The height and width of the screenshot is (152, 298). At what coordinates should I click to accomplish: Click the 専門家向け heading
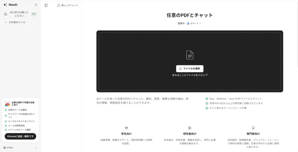pos(253,134)
